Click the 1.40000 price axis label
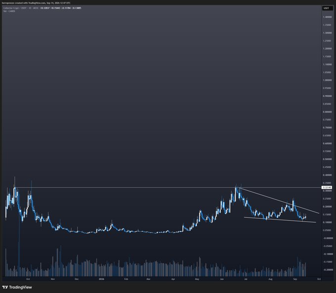 [x=327, y=17]
